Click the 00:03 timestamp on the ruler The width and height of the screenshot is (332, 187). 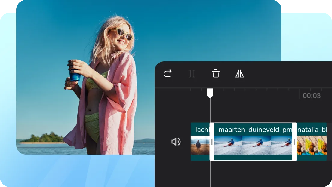[312, 96]
